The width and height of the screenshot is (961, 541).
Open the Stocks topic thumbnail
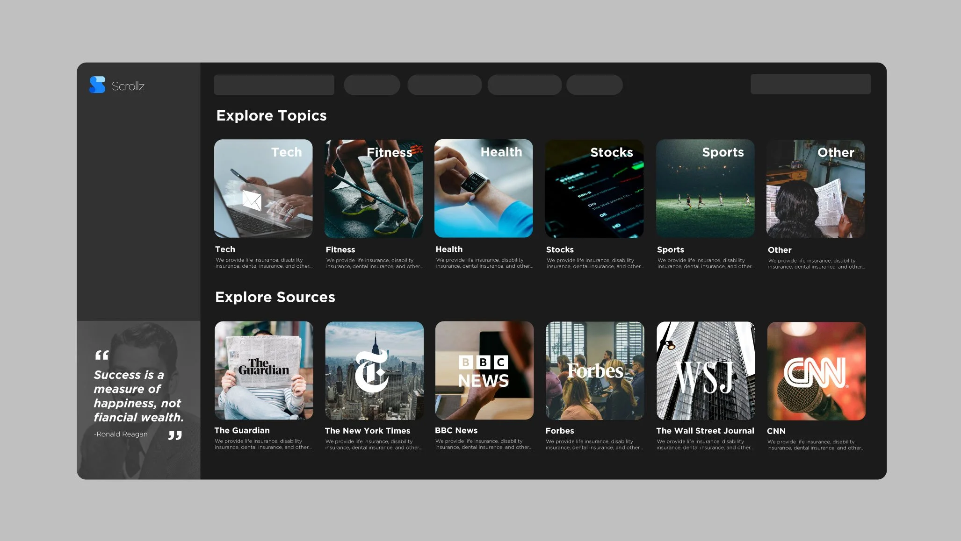tap(594, 188)
